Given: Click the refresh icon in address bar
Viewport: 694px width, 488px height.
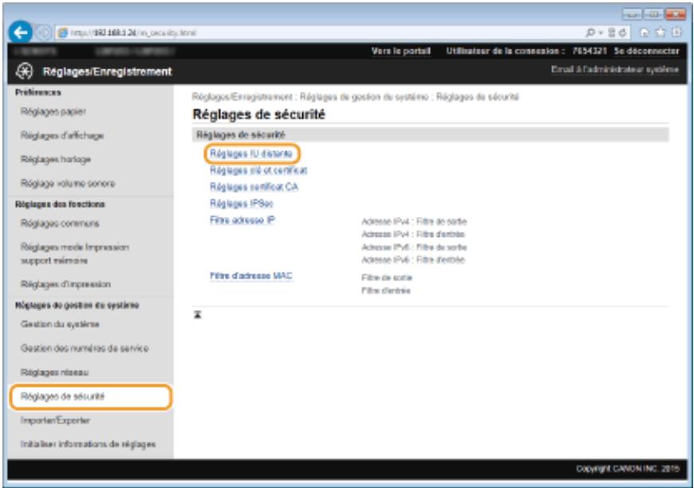Looking at the screenshot, I should pos(622,33).
